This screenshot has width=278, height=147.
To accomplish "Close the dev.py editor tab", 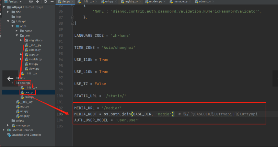I will coord(73,2).
